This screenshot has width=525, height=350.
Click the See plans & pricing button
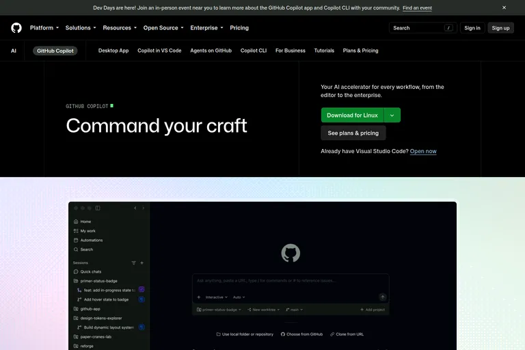pyautogui.click(x=353, y=133)
